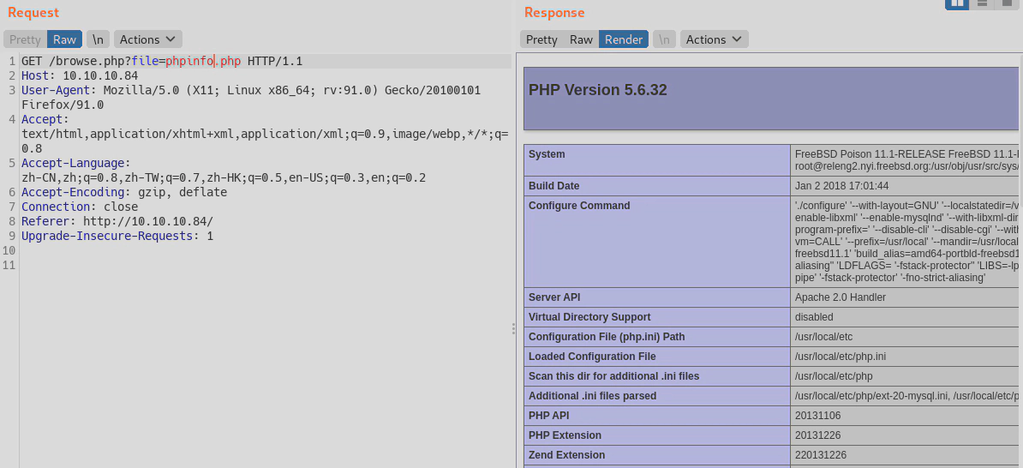Toggle newline display in the Request pane
Image resolution: width=1023 pixels, height=468 pixels.
(x=98, y=39)
